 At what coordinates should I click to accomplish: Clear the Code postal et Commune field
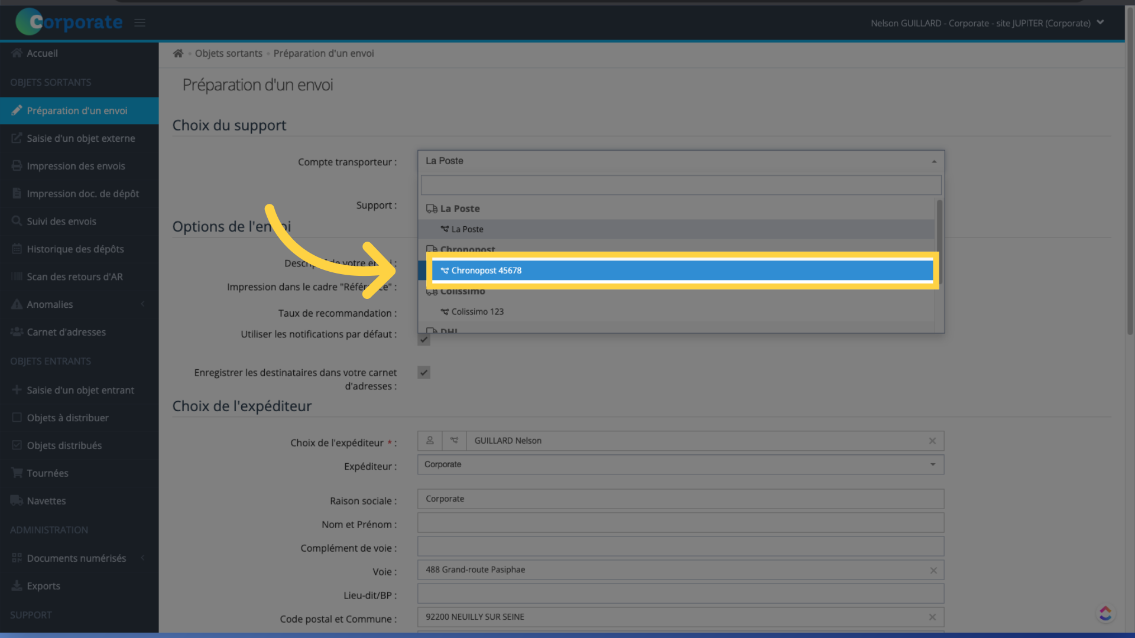(932, 617)
